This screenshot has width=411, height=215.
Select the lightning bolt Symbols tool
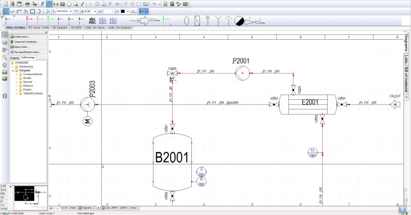pyautogui.click(x=42, y=4)
